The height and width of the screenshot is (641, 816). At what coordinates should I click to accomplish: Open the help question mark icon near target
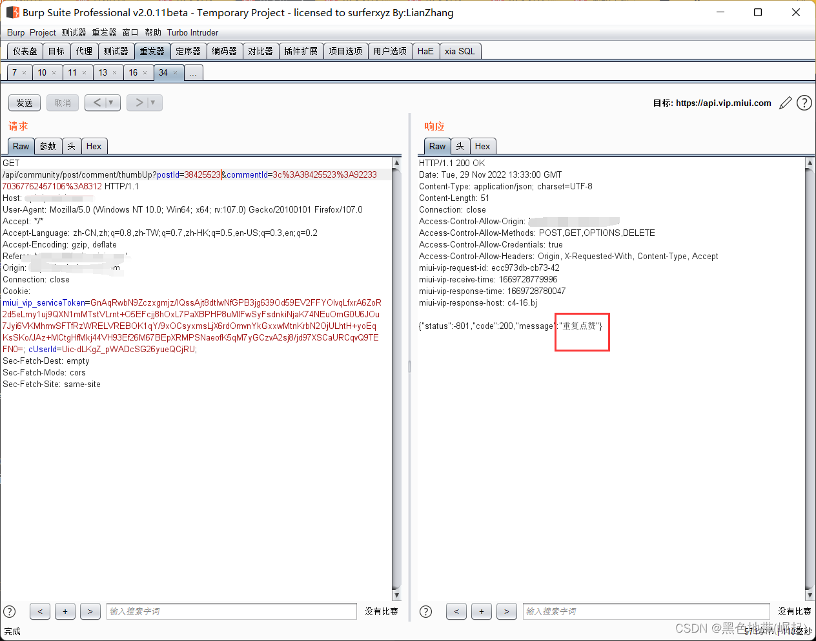click(x=804, y=103)
